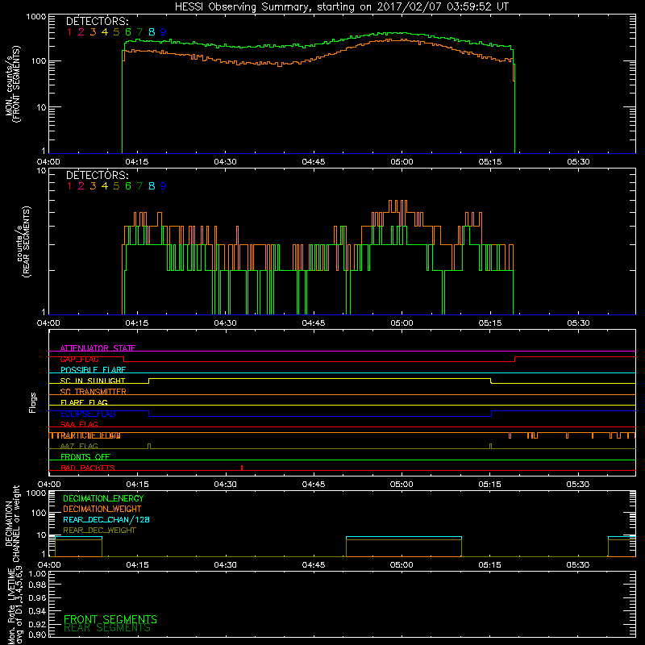
Task: Click detector number 3 in the rear segments legend
Action: 93,186
